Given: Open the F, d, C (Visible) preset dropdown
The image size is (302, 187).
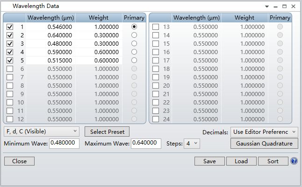Looking at the screenshot, I should [x=42, y=132].
